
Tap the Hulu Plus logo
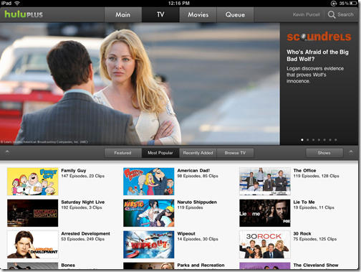tap(24, 14)
